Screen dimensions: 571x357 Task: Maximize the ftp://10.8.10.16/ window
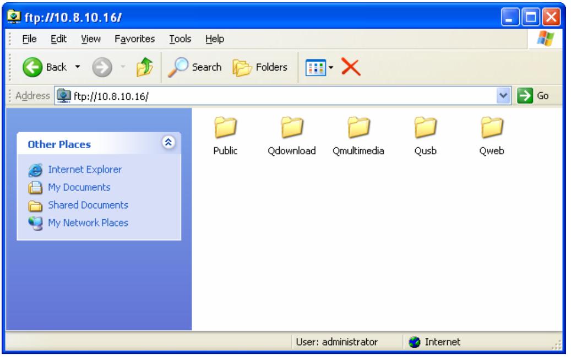tap(531, 17)
